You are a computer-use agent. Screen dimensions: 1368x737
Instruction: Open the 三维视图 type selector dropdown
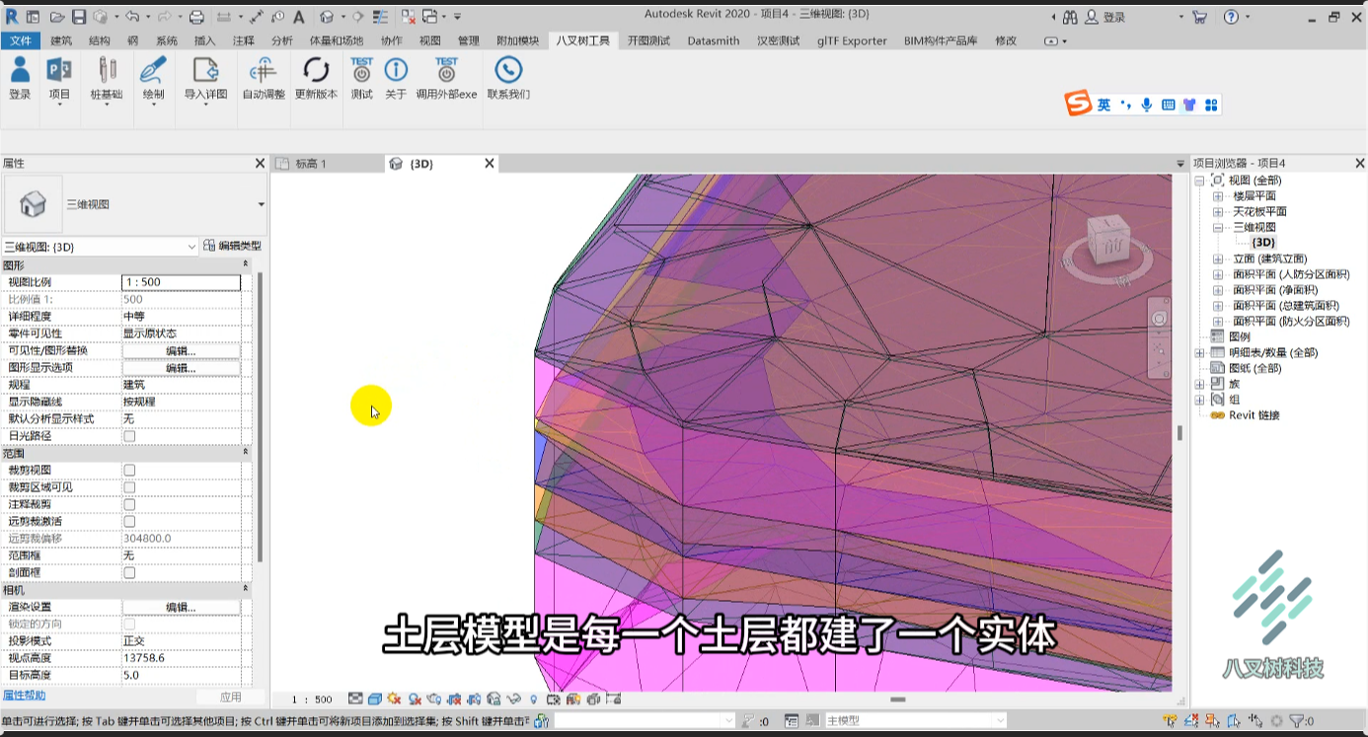click(x=261, y=204)
